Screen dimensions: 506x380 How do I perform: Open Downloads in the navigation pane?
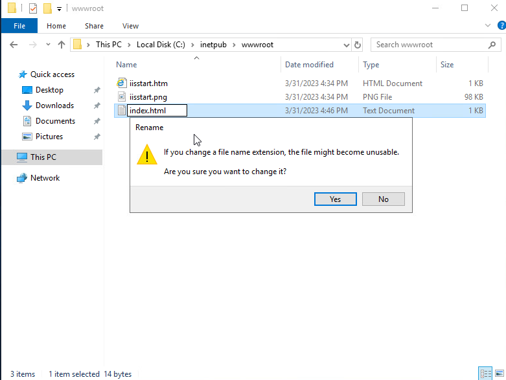(54, 106)
